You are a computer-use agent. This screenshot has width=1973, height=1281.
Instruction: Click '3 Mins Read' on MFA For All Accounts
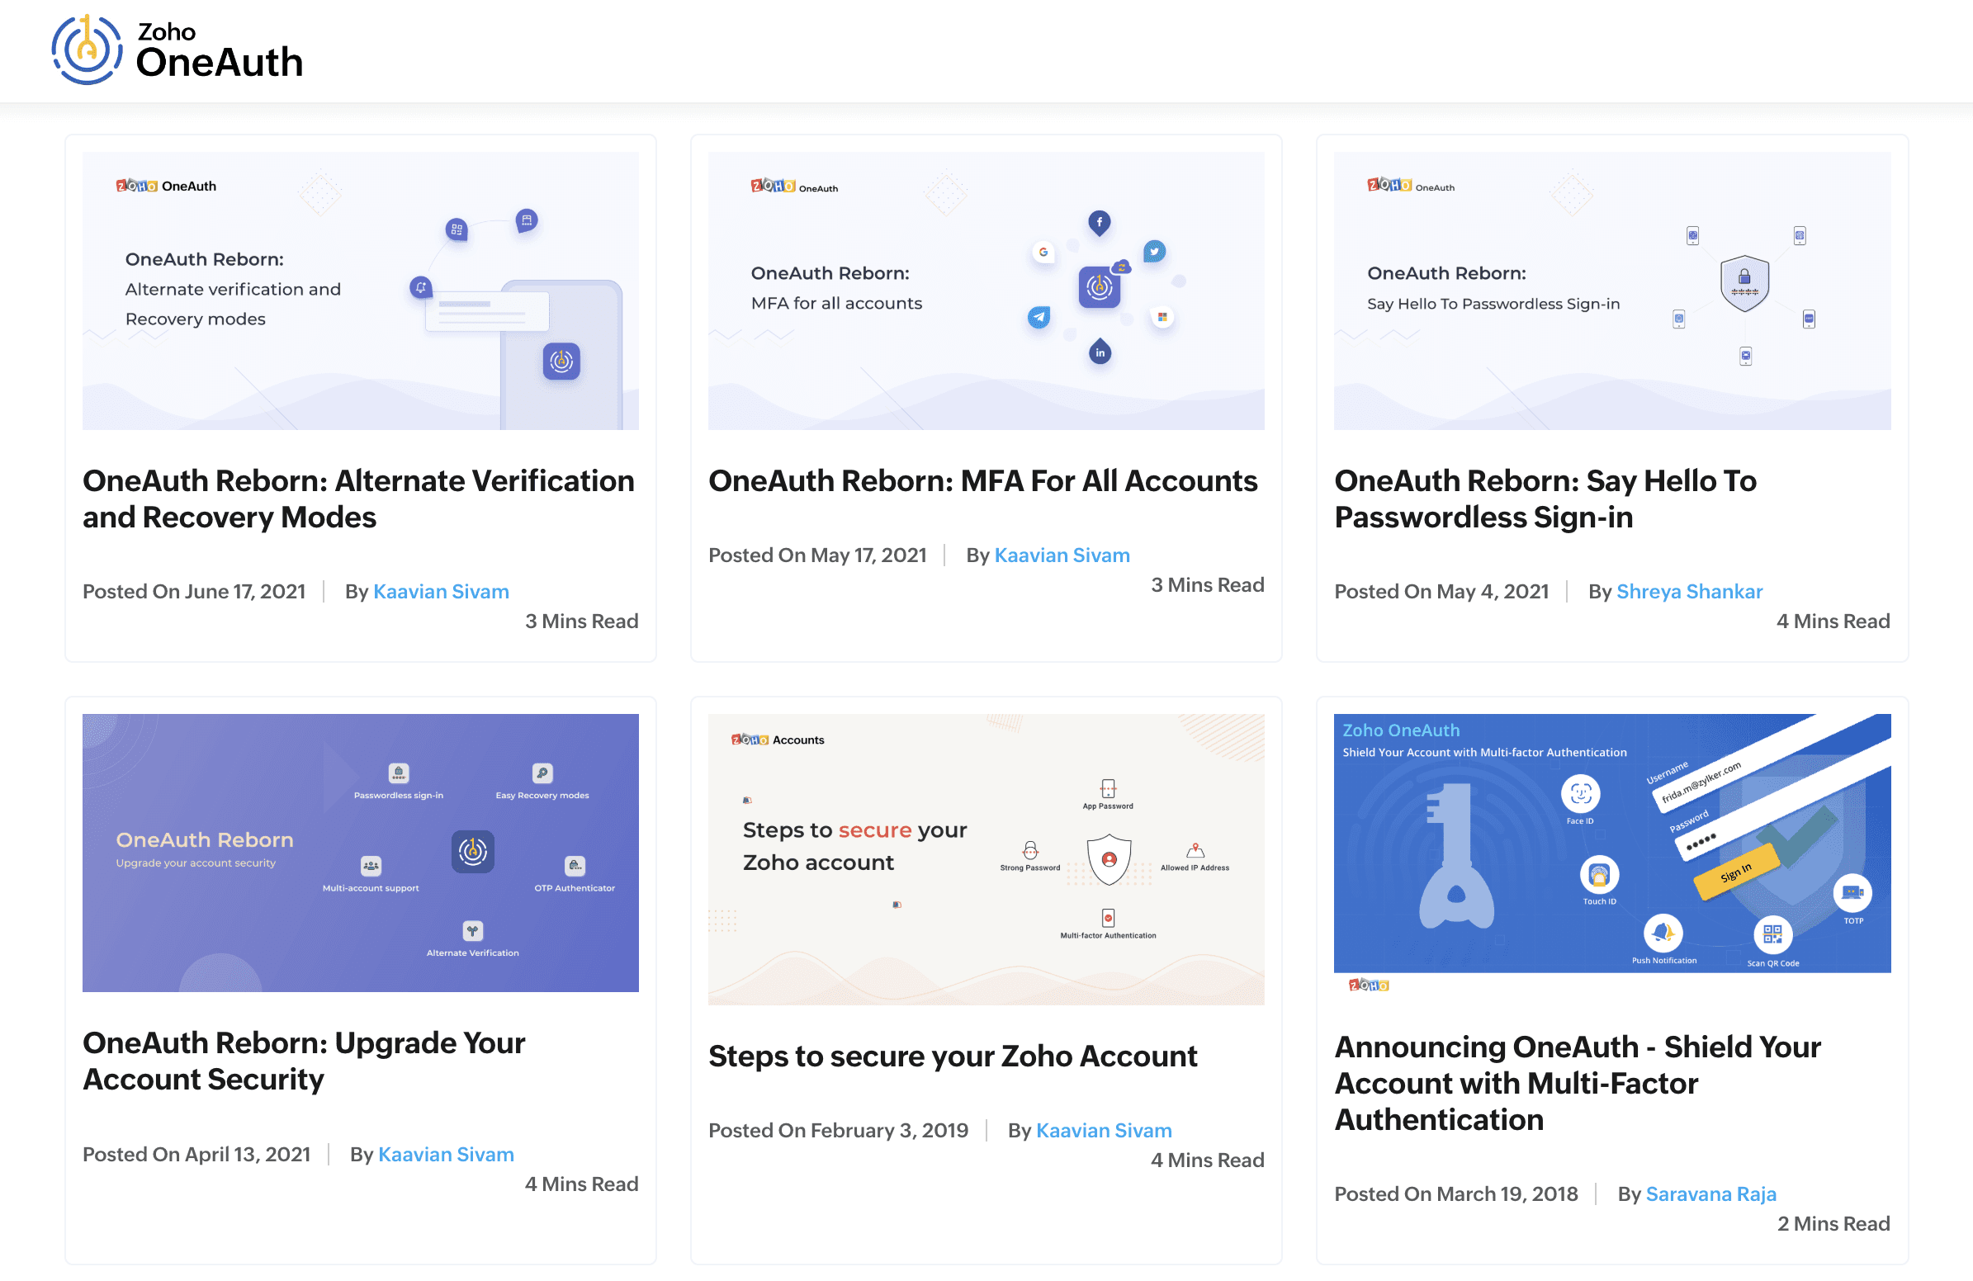pos(1208,585)
